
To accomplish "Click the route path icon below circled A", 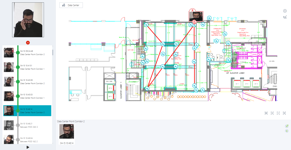I will click(285, 17).
